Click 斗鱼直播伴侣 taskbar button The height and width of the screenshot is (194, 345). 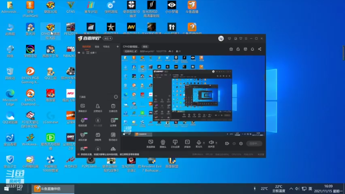coord(53,189)
